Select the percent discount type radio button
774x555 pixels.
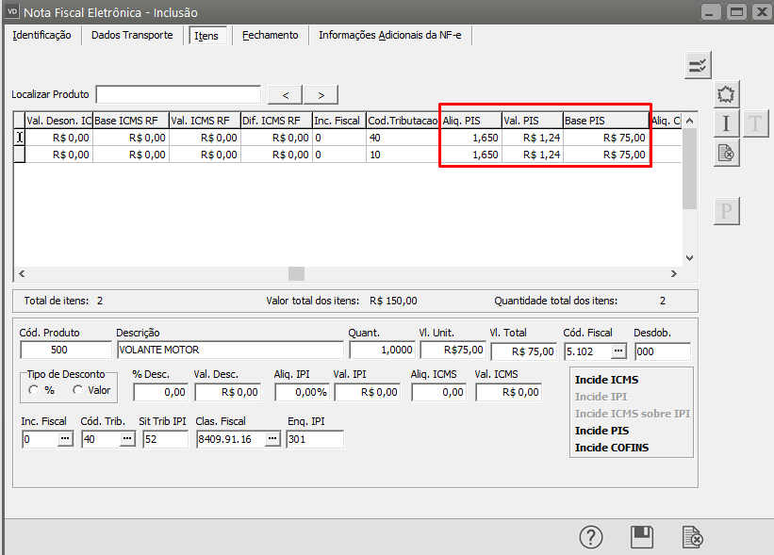coord(34,390)
